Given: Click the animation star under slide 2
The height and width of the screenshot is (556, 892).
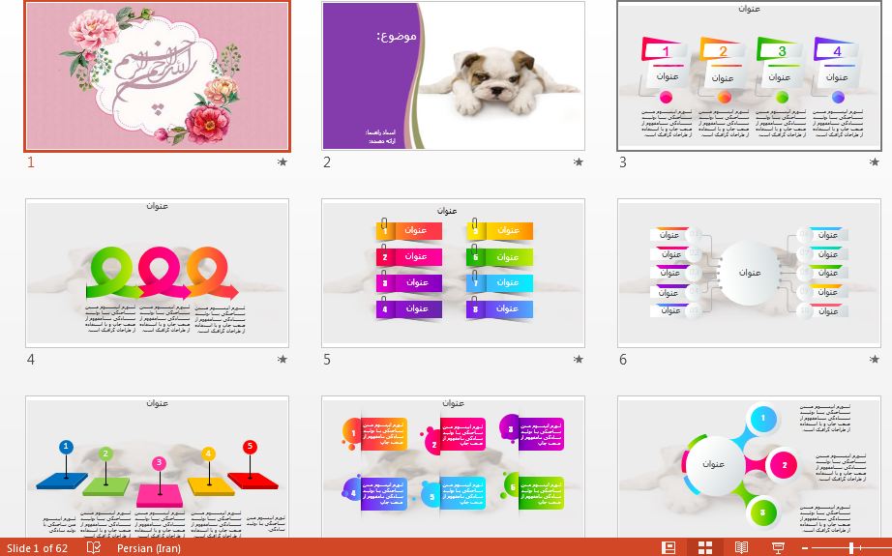Looking at the screenshot, I should [579, 162].
